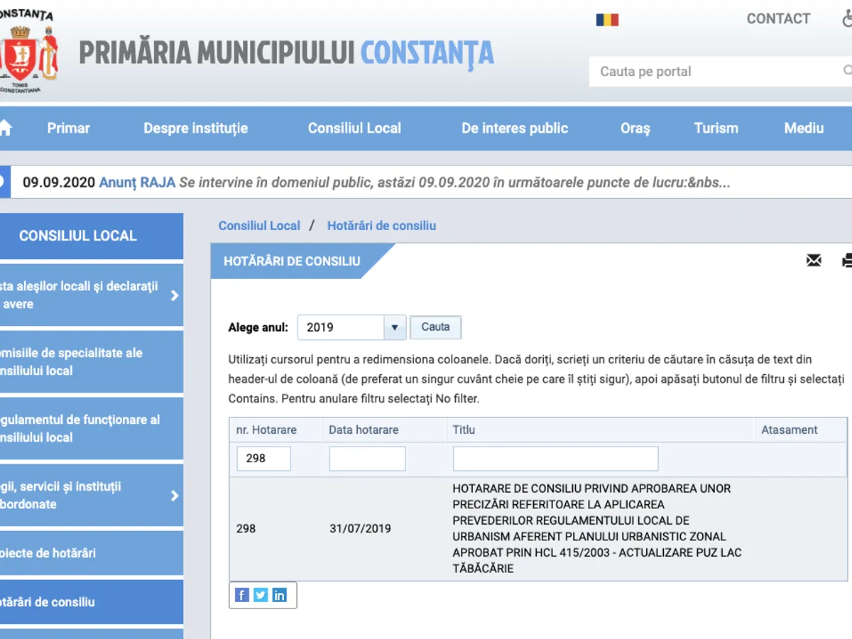Share page via Facebook icon

pos(242,595)
